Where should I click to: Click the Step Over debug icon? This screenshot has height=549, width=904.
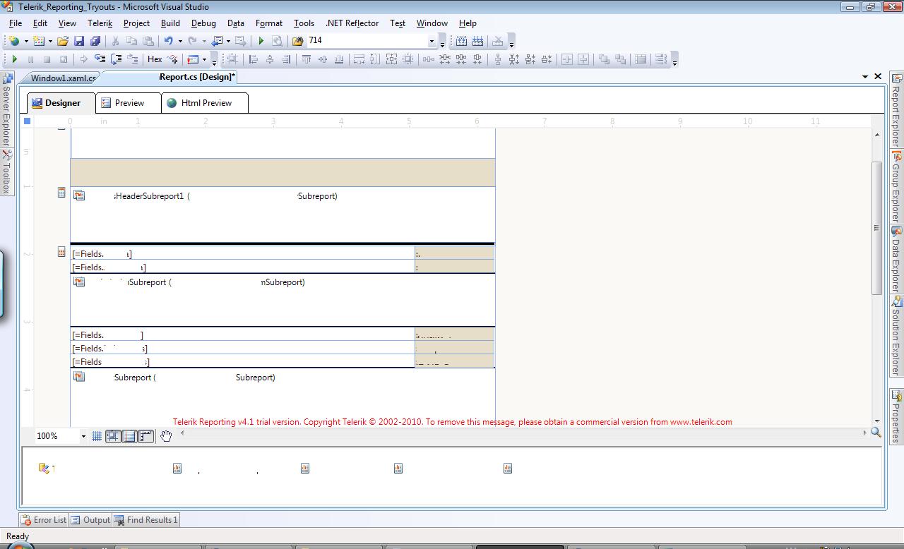click(117, 59)
